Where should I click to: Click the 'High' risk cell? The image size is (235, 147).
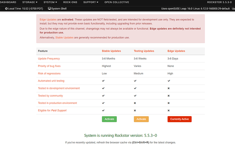click(x=170, y=73)
